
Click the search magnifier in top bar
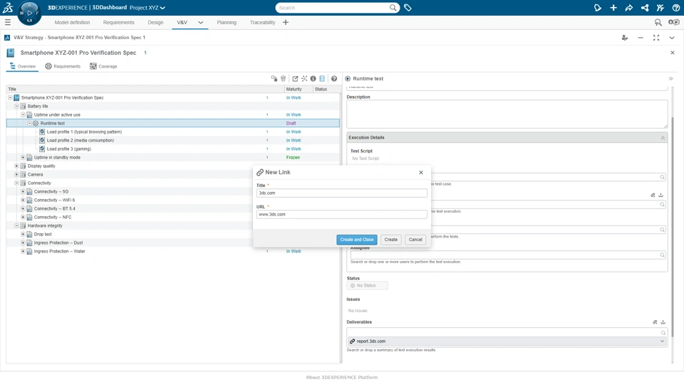pos(393,7)
